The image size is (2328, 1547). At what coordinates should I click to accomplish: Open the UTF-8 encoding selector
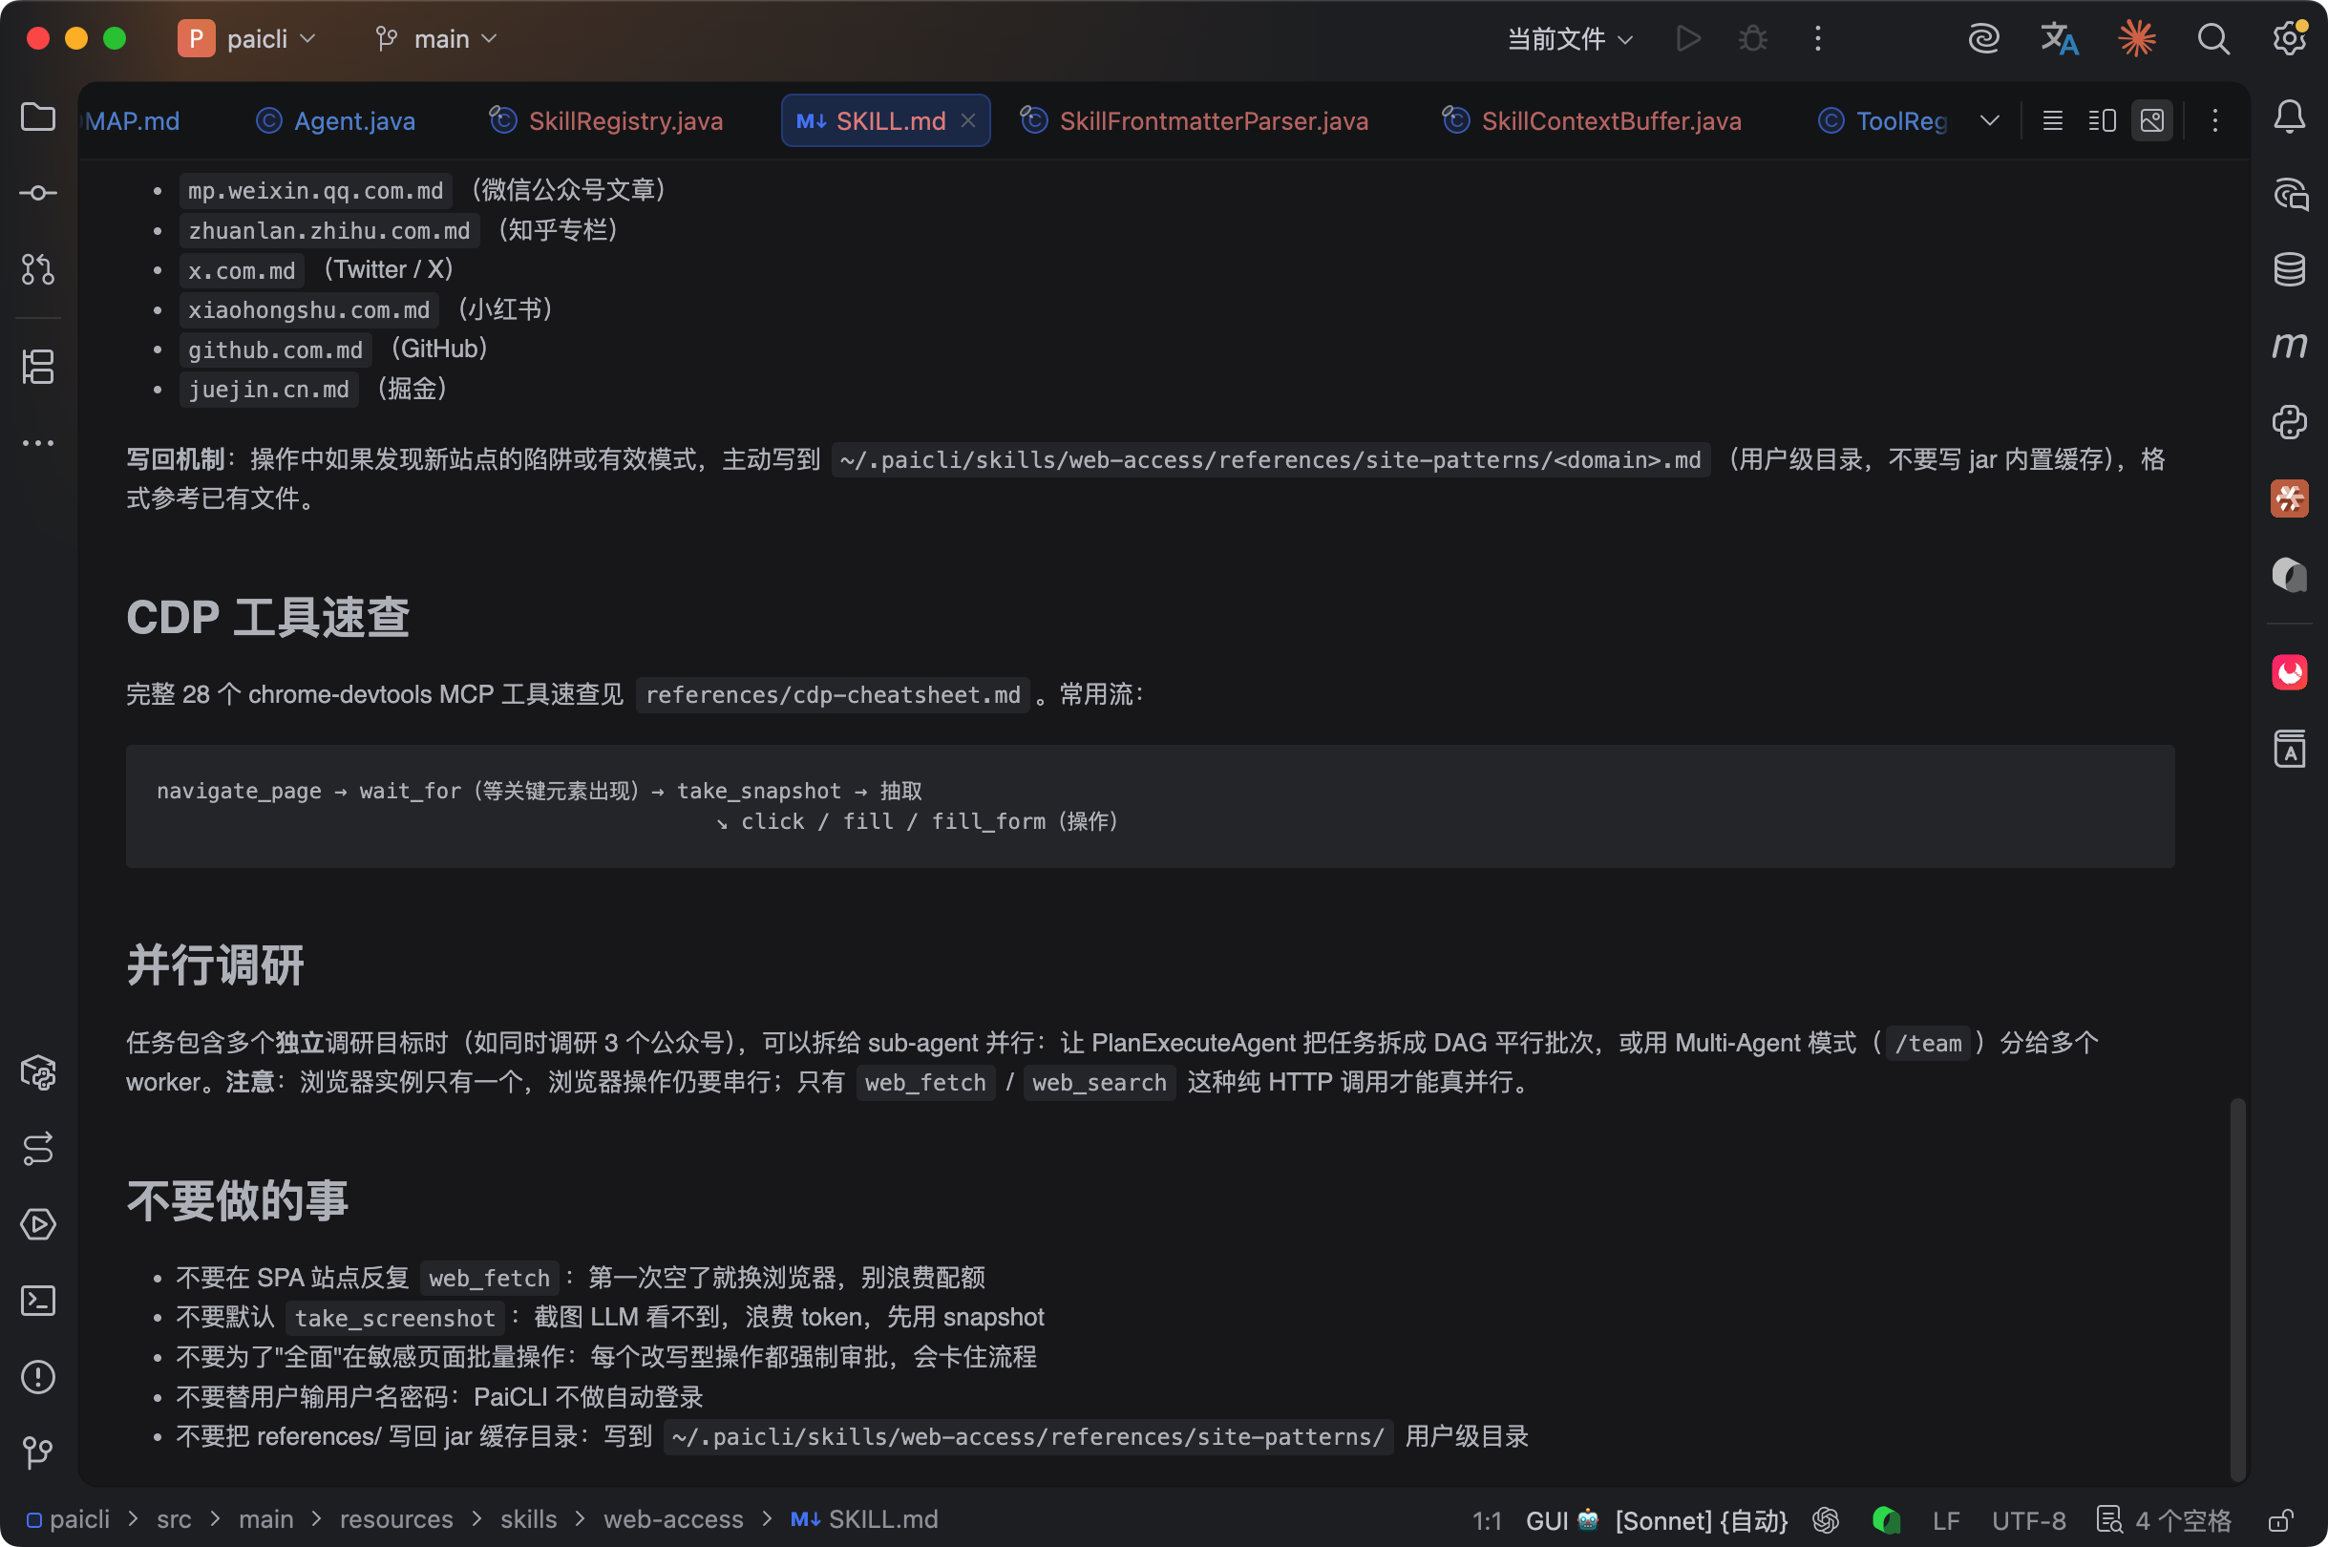pyautogui.click(x=2028, y=1519)
